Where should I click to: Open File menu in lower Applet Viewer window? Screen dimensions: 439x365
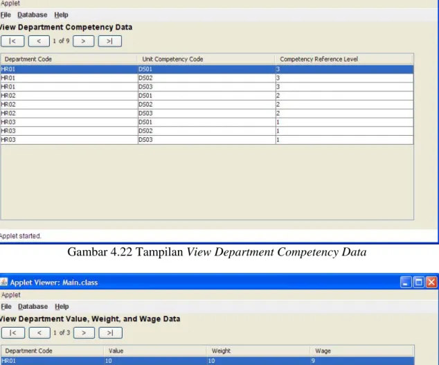tap(6, 307)
